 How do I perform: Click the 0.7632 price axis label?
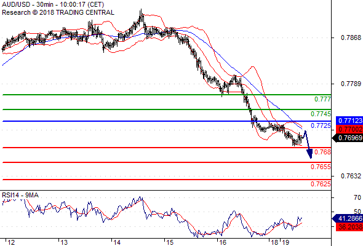351,176
